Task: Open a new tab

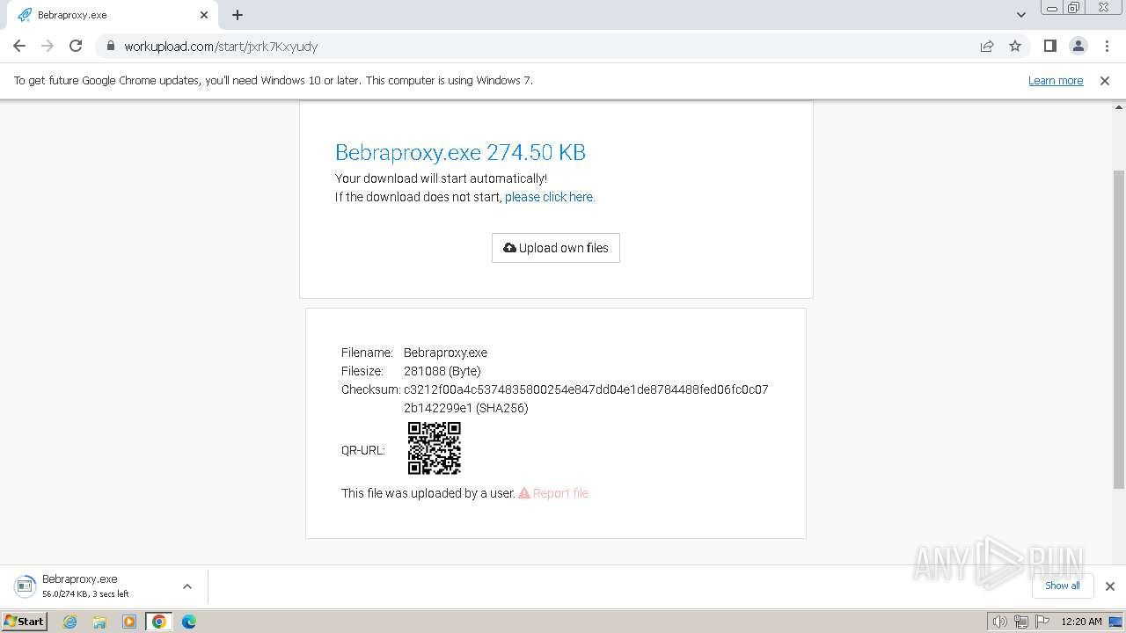Action: pos(238,15)
